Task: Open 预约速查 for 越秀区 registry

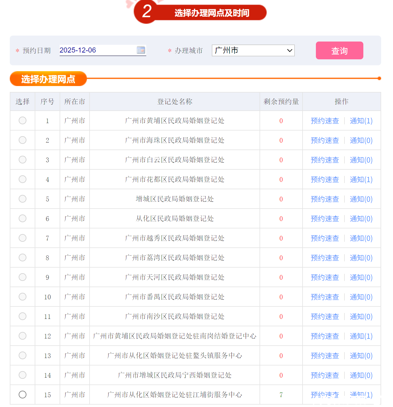Action: tap(325, 238)
